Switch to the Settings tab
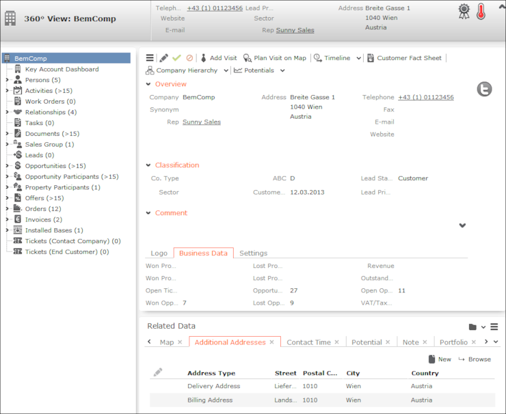 [253, 253]
